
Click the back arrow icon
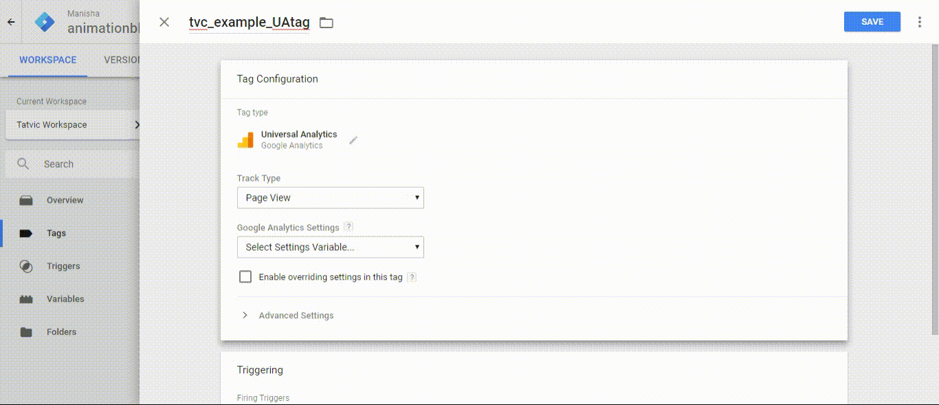coord(10,22)
